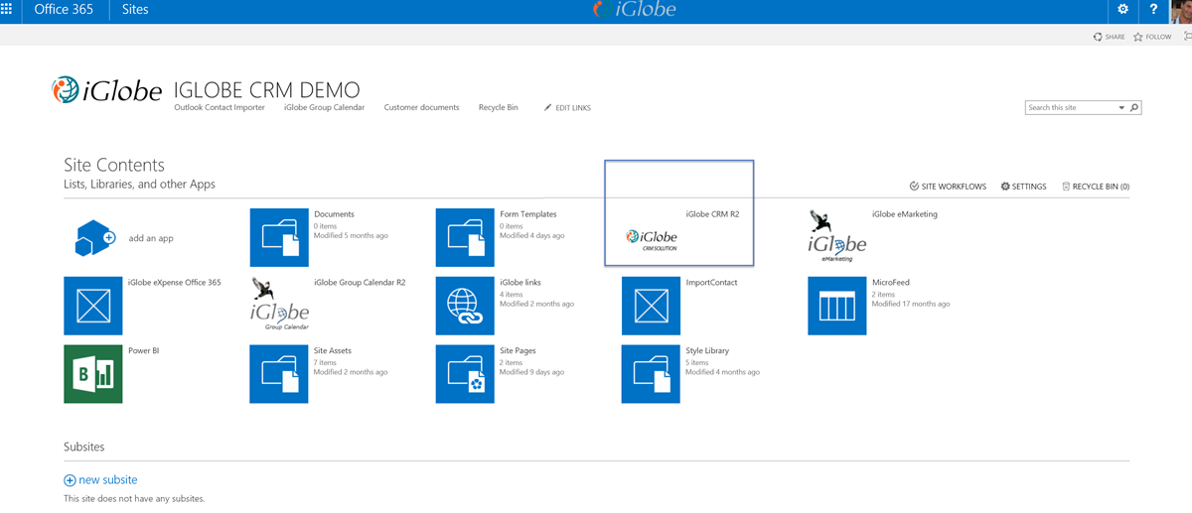Click the iGlobe logo in top bar

coord(634,10)
